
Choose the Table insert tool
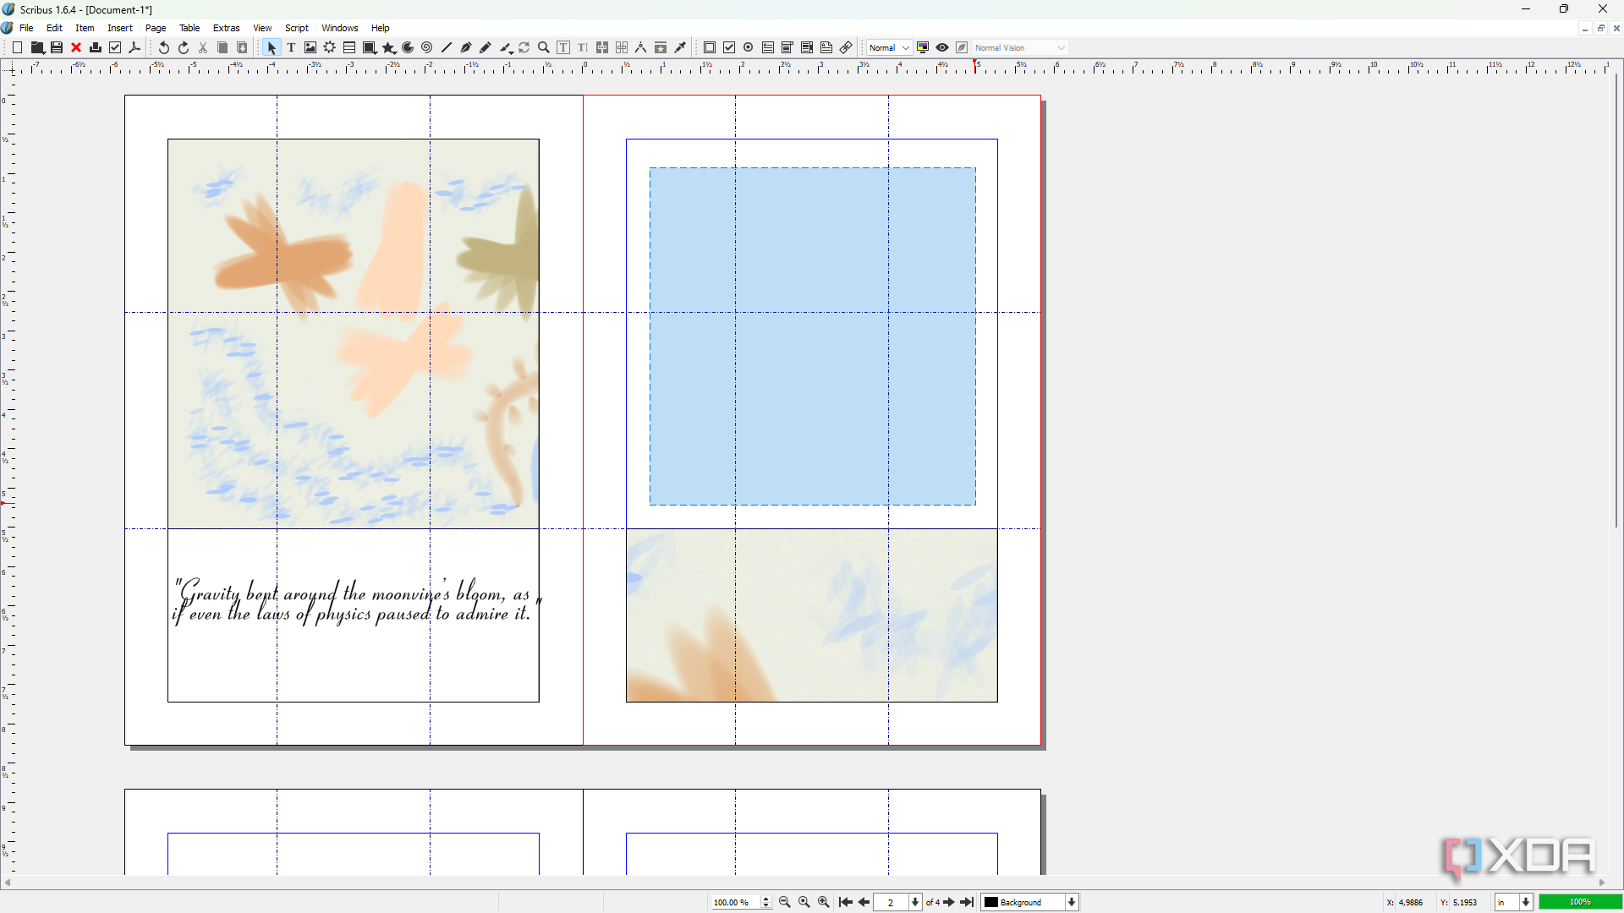(349, 48)
